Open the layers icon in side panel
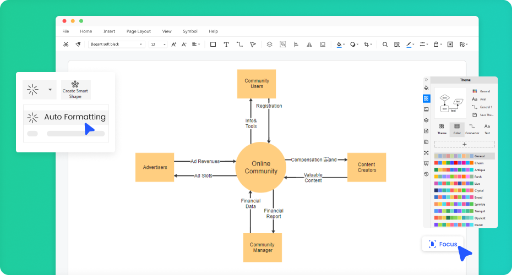Viewport: 512px width, 275px height. coord(426,120)
